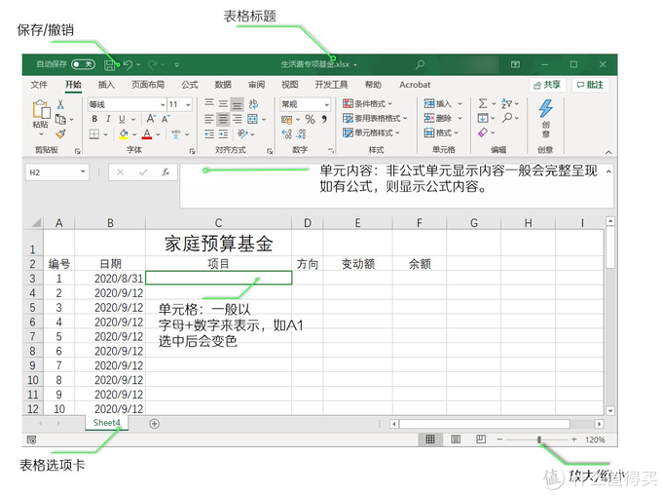This screenshot has width=662, height=495.
Task: Click cell with title 家庭预算基金
Action: (x=218, y=243)
